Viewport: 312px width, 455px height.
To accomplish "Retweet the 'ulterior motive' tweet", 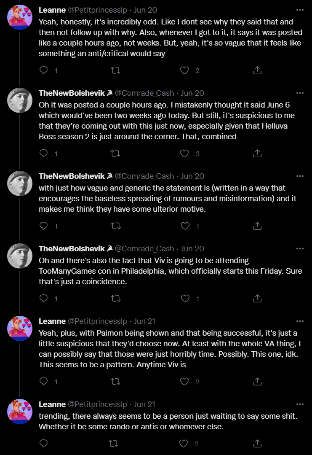I will (116, 226).
